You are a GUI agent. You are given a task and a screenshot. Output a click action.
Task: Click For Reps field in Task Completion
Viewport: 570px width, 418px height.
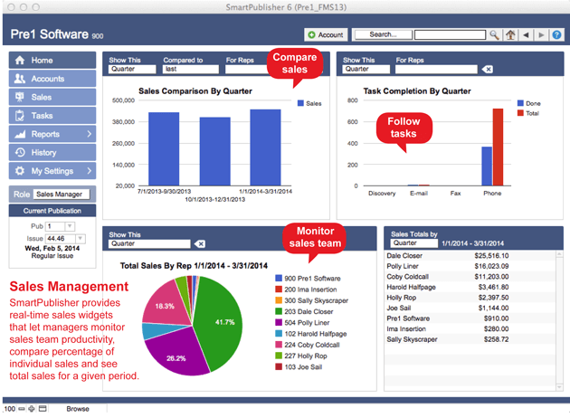[x=436, y=69]
